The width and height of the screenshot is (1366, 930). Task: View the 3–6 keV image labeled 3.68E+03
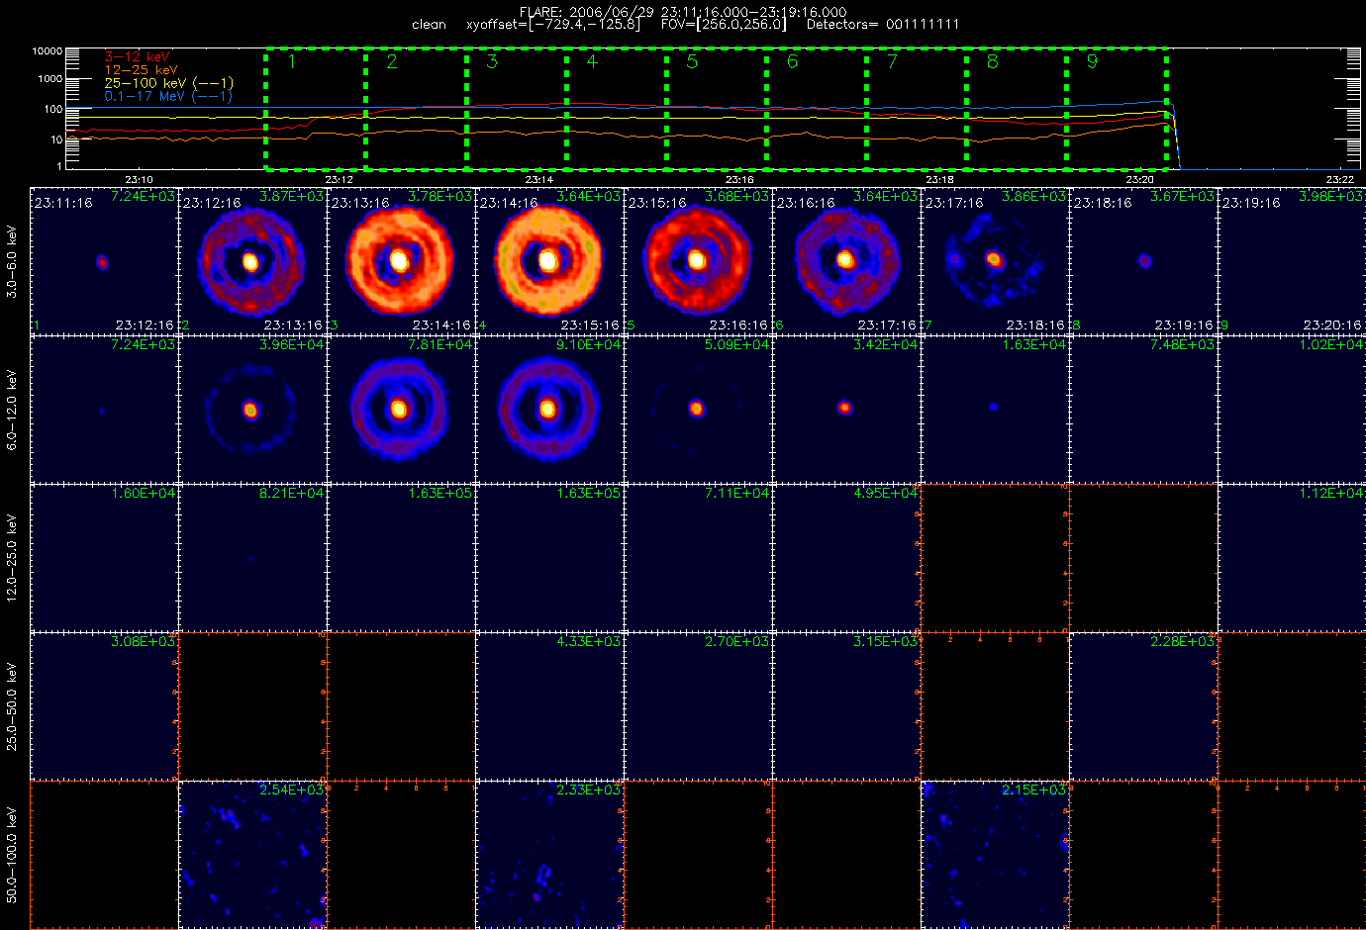click(698, 261)
